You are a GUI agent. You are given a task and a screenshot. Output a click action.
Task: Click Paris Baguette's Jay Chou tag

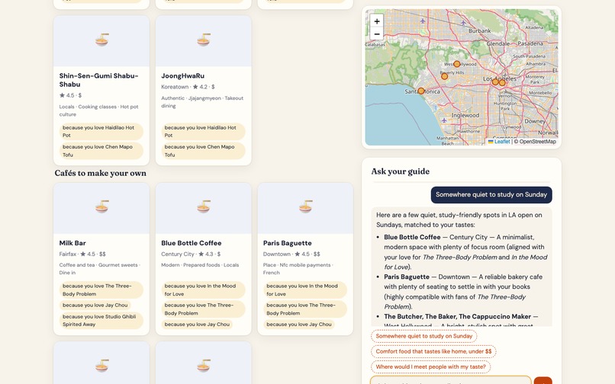pos(299,325)
